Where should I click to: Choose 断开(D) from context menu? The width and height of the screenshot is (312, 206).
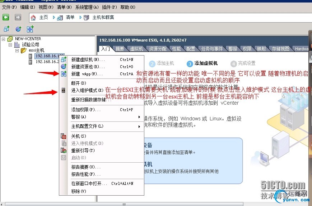(102, 83)
